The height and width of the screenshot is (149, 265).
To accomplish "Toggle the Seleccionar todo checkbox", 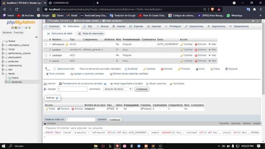I will click(x=54, y=69).
